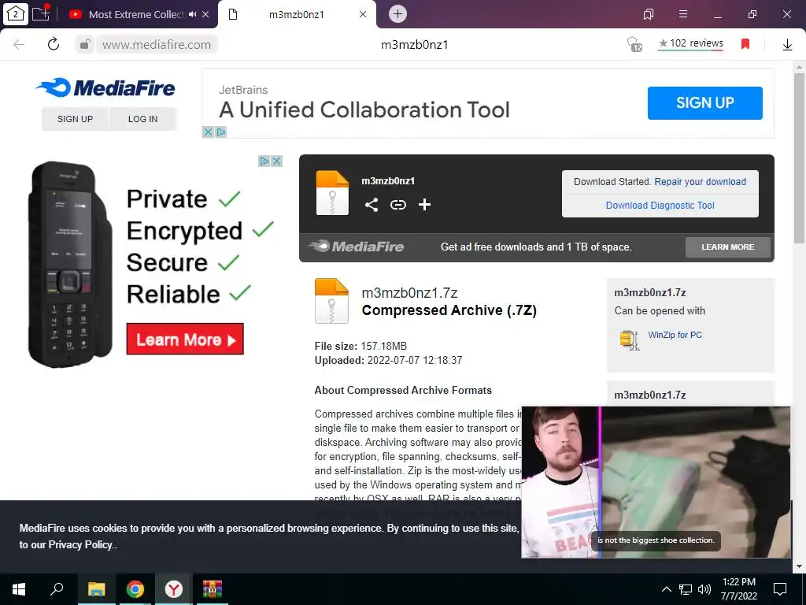Close the satellite phone ad X icon
806x605 pixels.
point(276,161)
